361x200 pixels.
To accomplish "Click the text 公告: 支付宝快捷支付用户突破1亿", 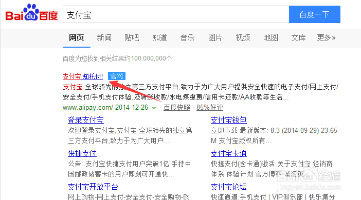I will coord(119,164).
